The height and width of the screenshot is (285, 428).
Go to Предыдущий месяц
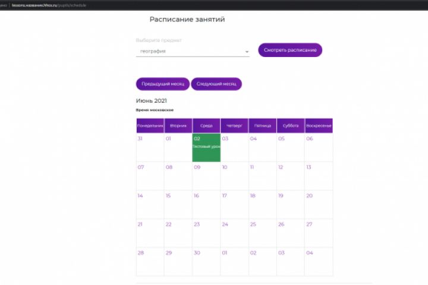click(x=162, y=84)
